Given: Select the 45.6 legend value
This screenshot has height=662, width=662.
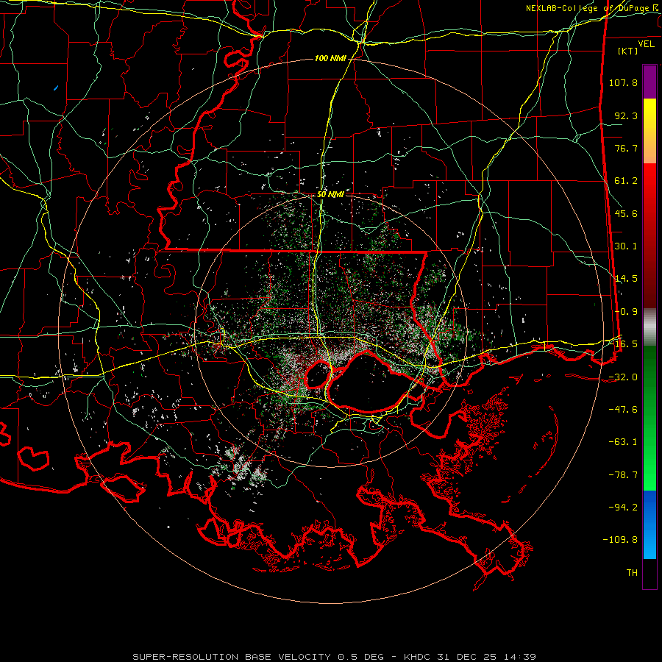Looking at the screenshot, I should (x=626, y=213).
